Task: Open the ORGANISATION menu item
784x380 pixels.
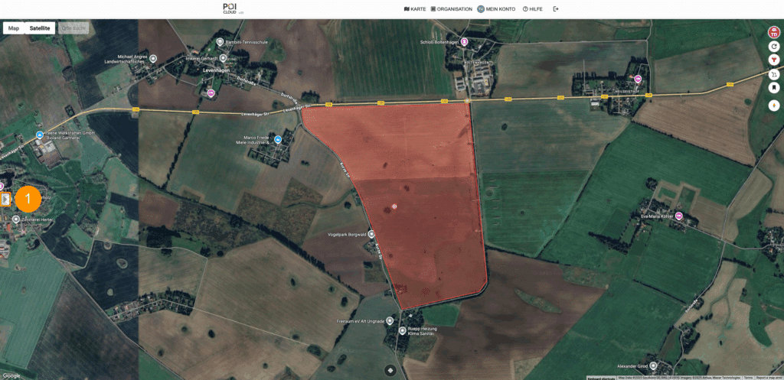Action: click(x=452, y=9)
